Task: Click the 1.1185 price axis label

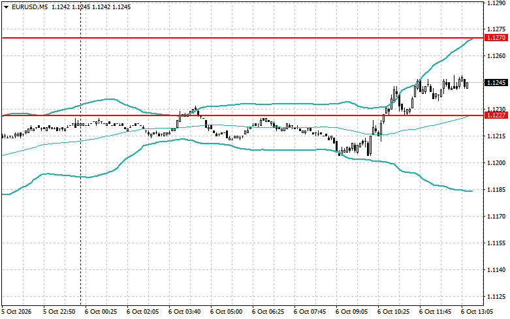Action: tap(496, 190)
